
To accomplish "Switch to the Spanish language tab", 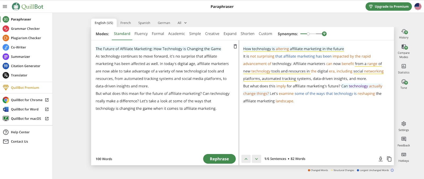I will click(144, 23).
